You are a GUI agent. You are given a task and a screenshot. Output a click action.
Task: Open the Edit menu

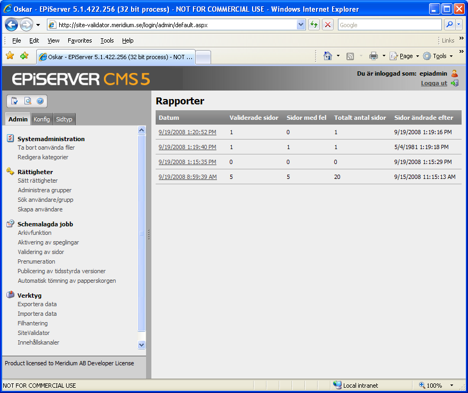coord(34,40)
